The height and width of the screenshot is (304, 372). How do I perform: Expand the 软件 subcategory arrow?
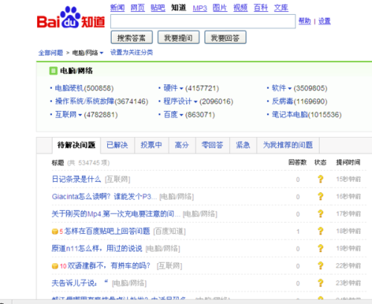289,89
